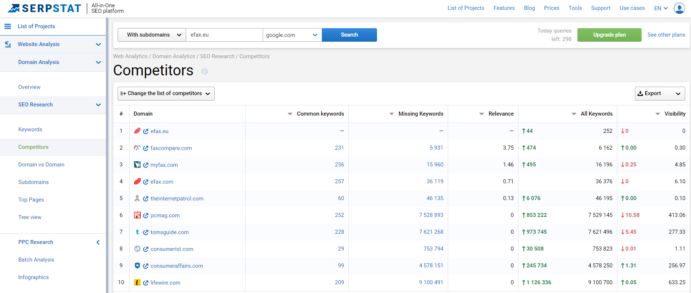The image size is (691, 293).
Task: Click the lifewire.com favicon
Action: coord(137,282)
